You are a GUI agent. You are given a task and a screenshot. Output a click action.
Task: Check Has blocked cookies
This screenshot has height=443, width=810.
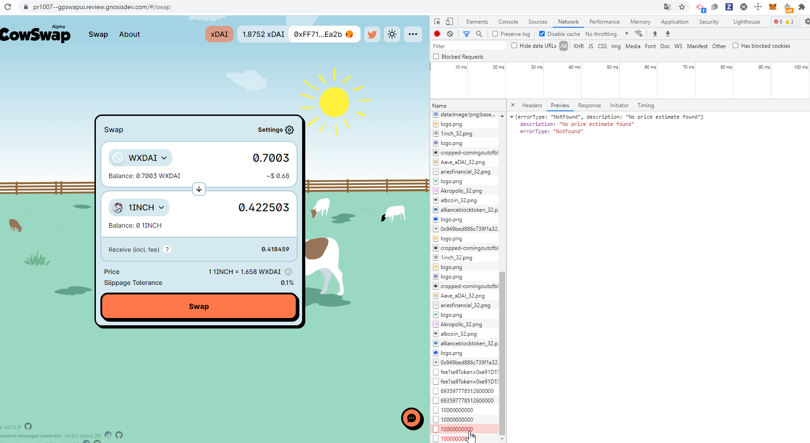[x=735, y=45]
